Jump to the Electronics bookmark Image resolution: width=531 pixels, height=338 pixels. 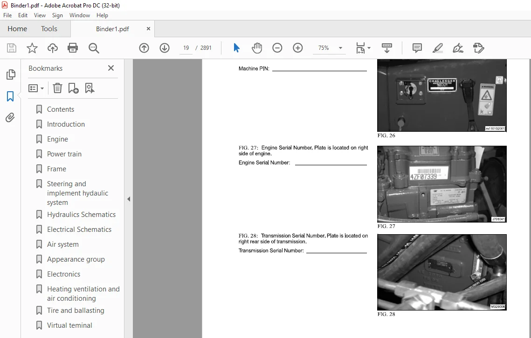point(64,274)
